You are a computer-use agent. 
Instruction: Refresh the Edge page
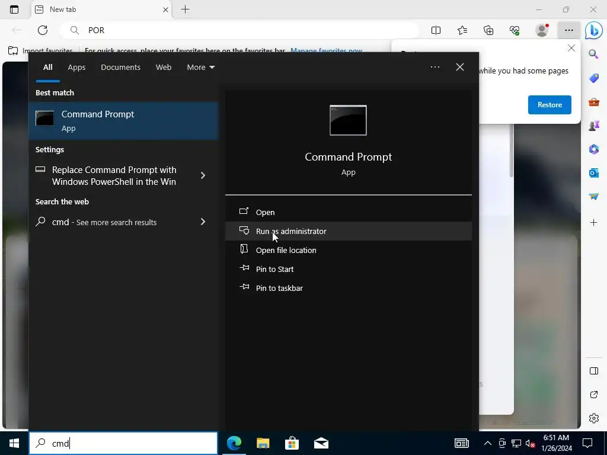[x=43, y=30]
